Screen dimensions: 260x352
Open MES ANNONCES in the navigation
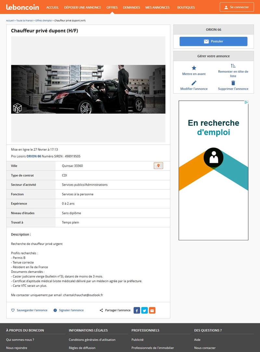click(x=157, y=7)
